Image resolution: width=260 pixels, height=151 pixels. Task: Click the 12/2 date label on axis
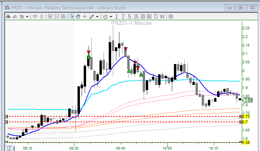point(10,148)
